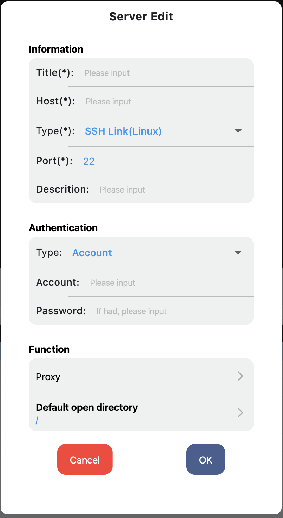The height and width of the screenshot is (518, 283).
Task: Click the red Cancel button
Action: pos(85,460)
